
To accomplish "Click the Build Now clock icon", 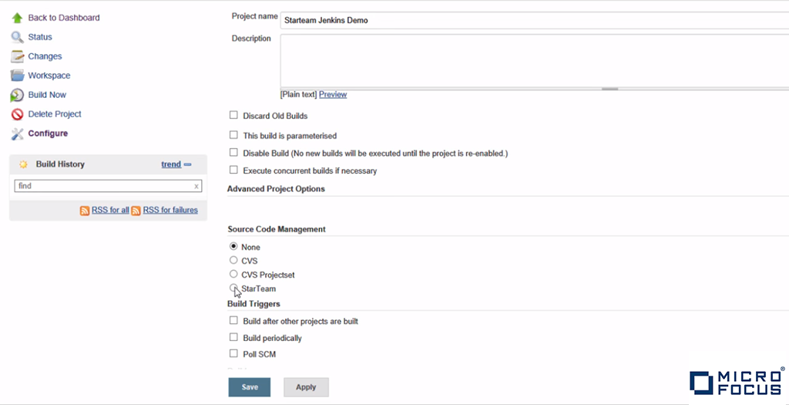I will [x=17, y=95].
